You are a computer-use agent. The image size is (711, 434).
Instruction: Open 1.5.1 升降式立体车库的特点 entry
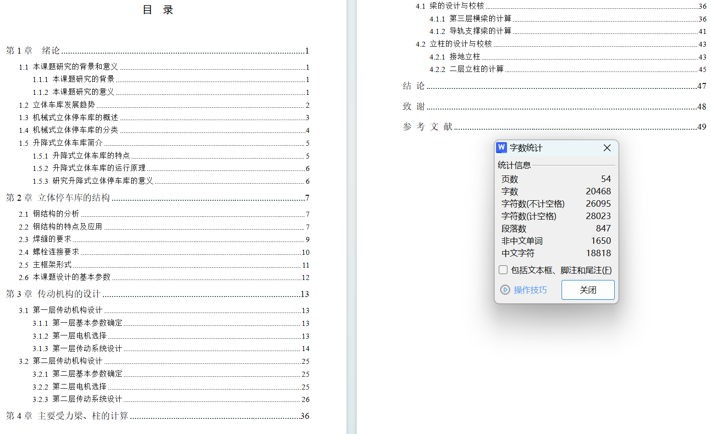click(x=171, y=156)
